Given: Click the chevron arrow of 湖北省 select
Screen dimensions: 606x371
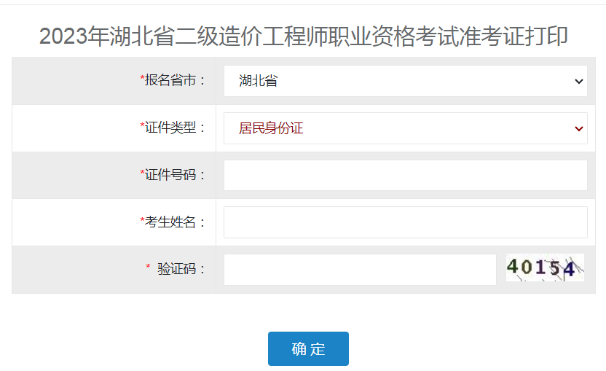Looking at the screenshot, I should (x=578, y=81).
